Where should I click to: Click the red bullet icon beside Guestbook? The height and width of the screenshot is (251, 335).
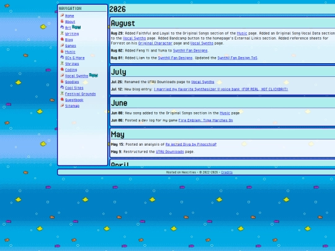point(62,99)
